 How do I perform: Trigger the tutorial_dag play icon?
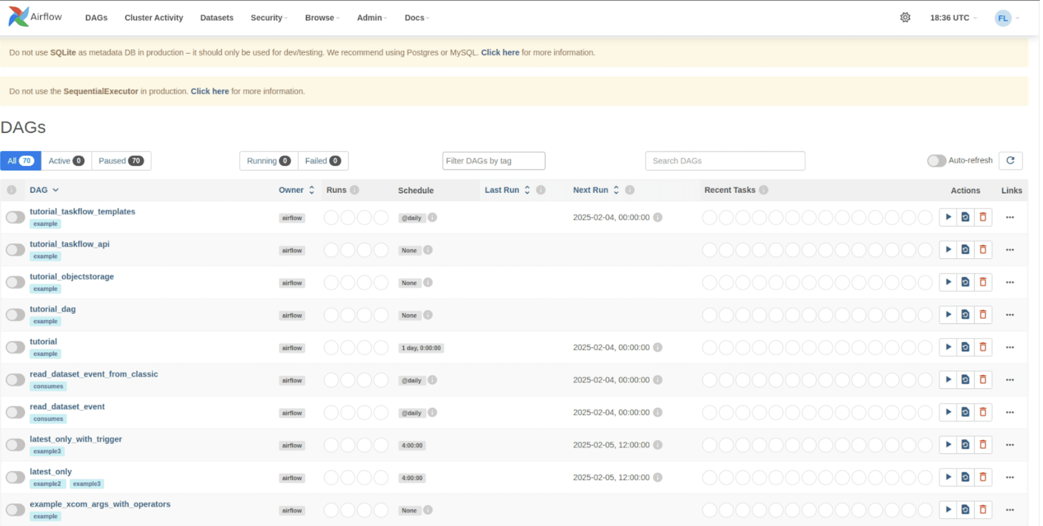948,315
